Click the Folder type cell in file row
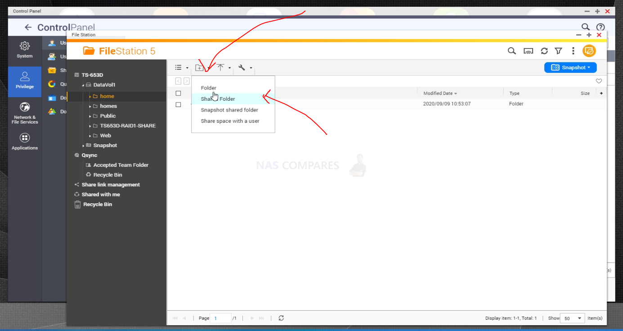This screenshot has width=623, height=331. click(516, 104)
